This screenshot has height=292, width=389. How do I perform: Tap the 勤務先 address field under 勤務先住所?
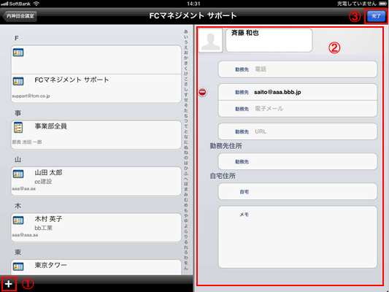tap(298, 161)
